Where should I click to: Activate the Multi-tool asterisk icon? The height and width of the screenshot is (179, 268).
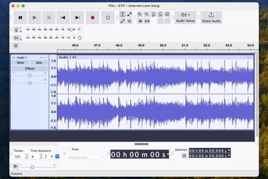129,21
